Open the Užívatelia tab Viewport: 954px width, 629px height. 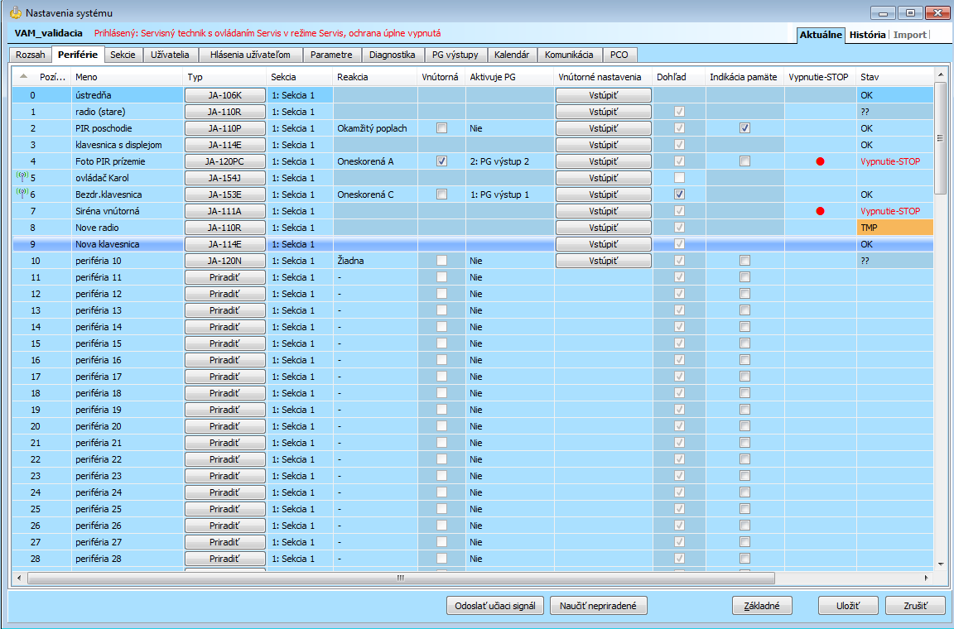pyautogui.click(x=170, y=55)
